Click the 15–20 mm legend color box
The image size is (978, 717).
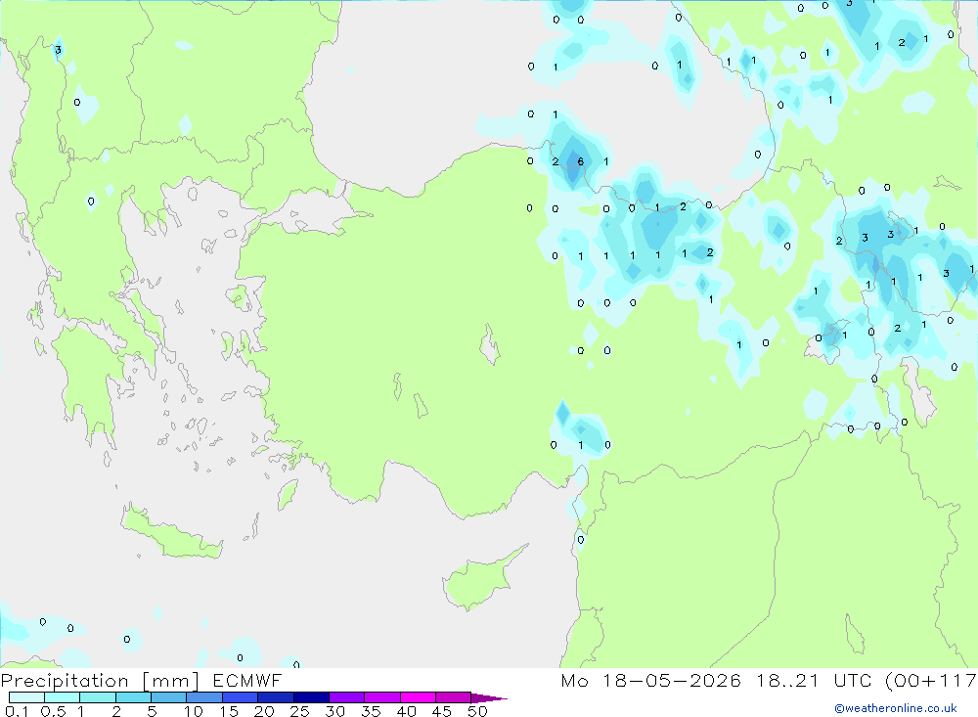coord(241,697)
